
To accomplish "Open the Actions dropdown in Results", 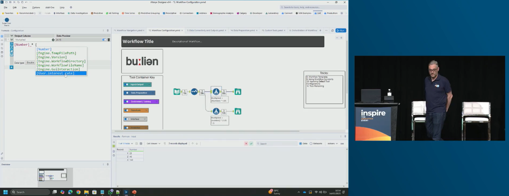I will 333,143.
